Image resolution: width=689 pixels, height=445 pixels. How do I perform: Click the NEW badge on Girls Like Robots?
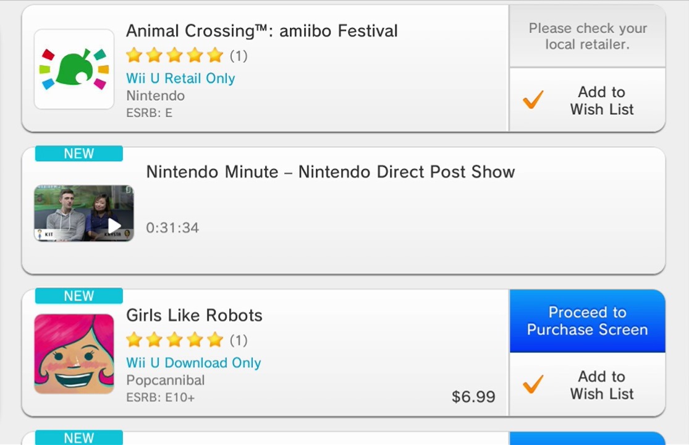pyautogui.click(x=79, y=296)
